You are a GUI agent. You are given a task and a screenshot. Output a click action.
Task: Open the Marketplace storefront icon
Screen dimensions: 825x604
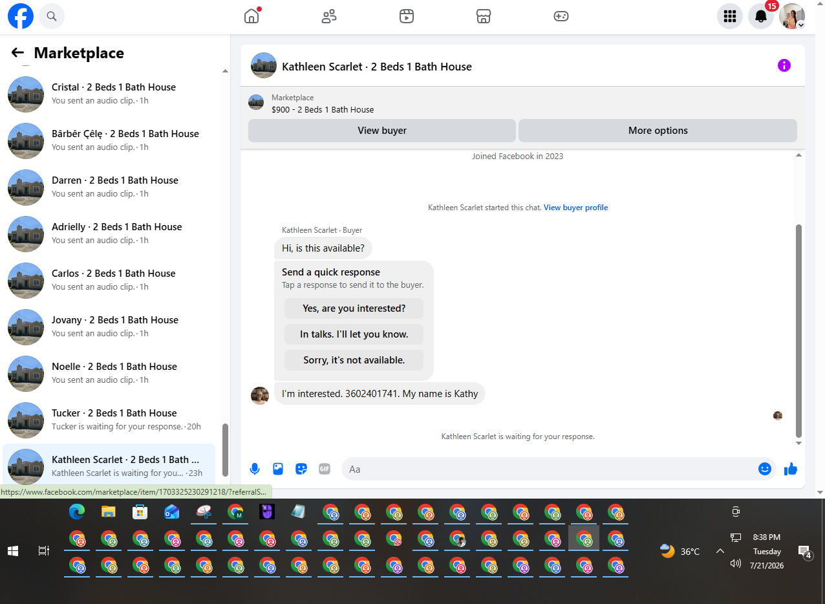(x=484, y=16)
